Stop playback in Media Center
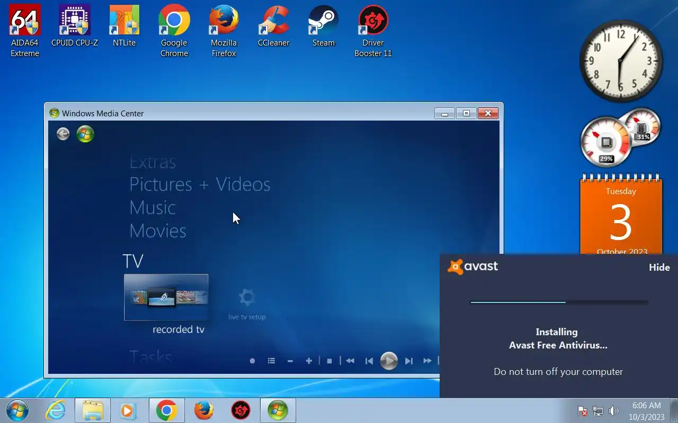 click(329, 361)
